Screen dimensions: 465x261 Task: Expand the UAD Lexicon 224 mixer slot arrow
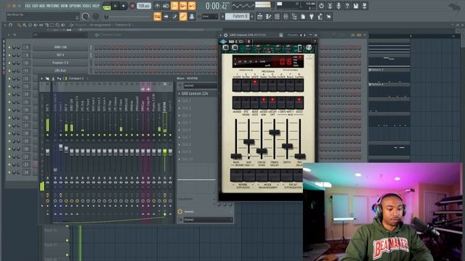179,94
